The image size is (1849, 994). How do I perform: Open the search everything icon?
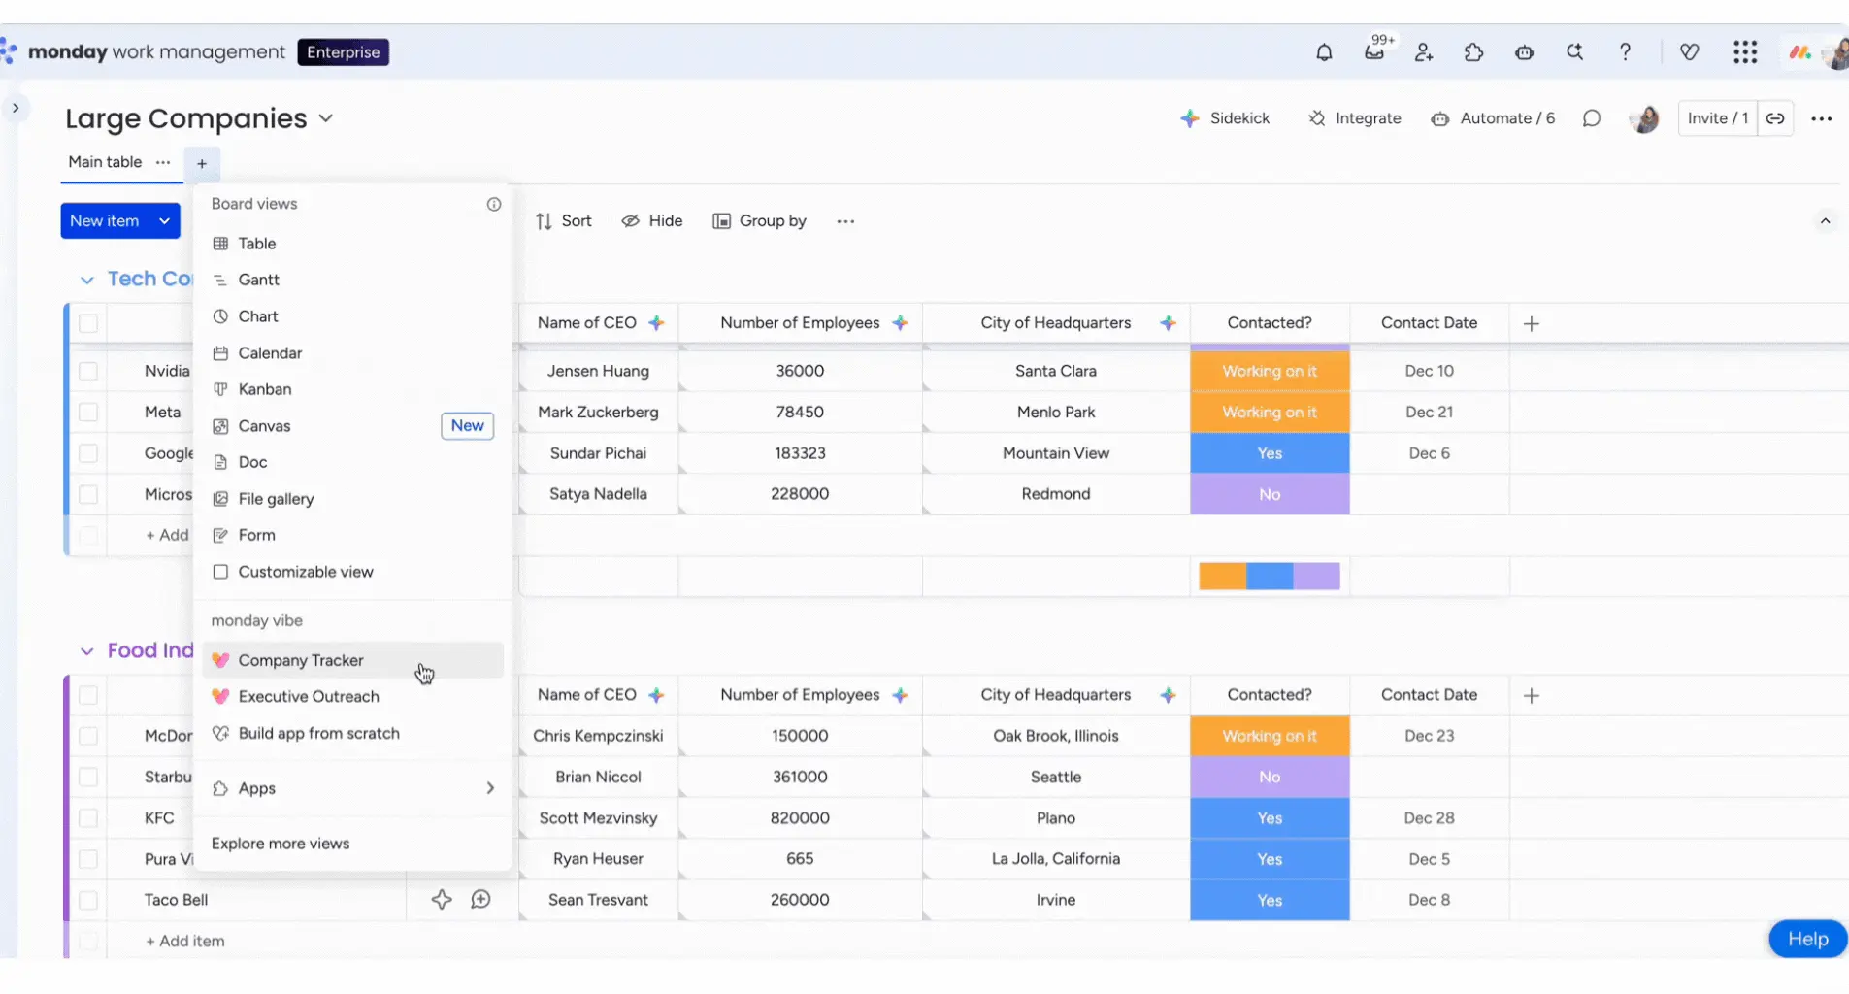click(1574, 52)
